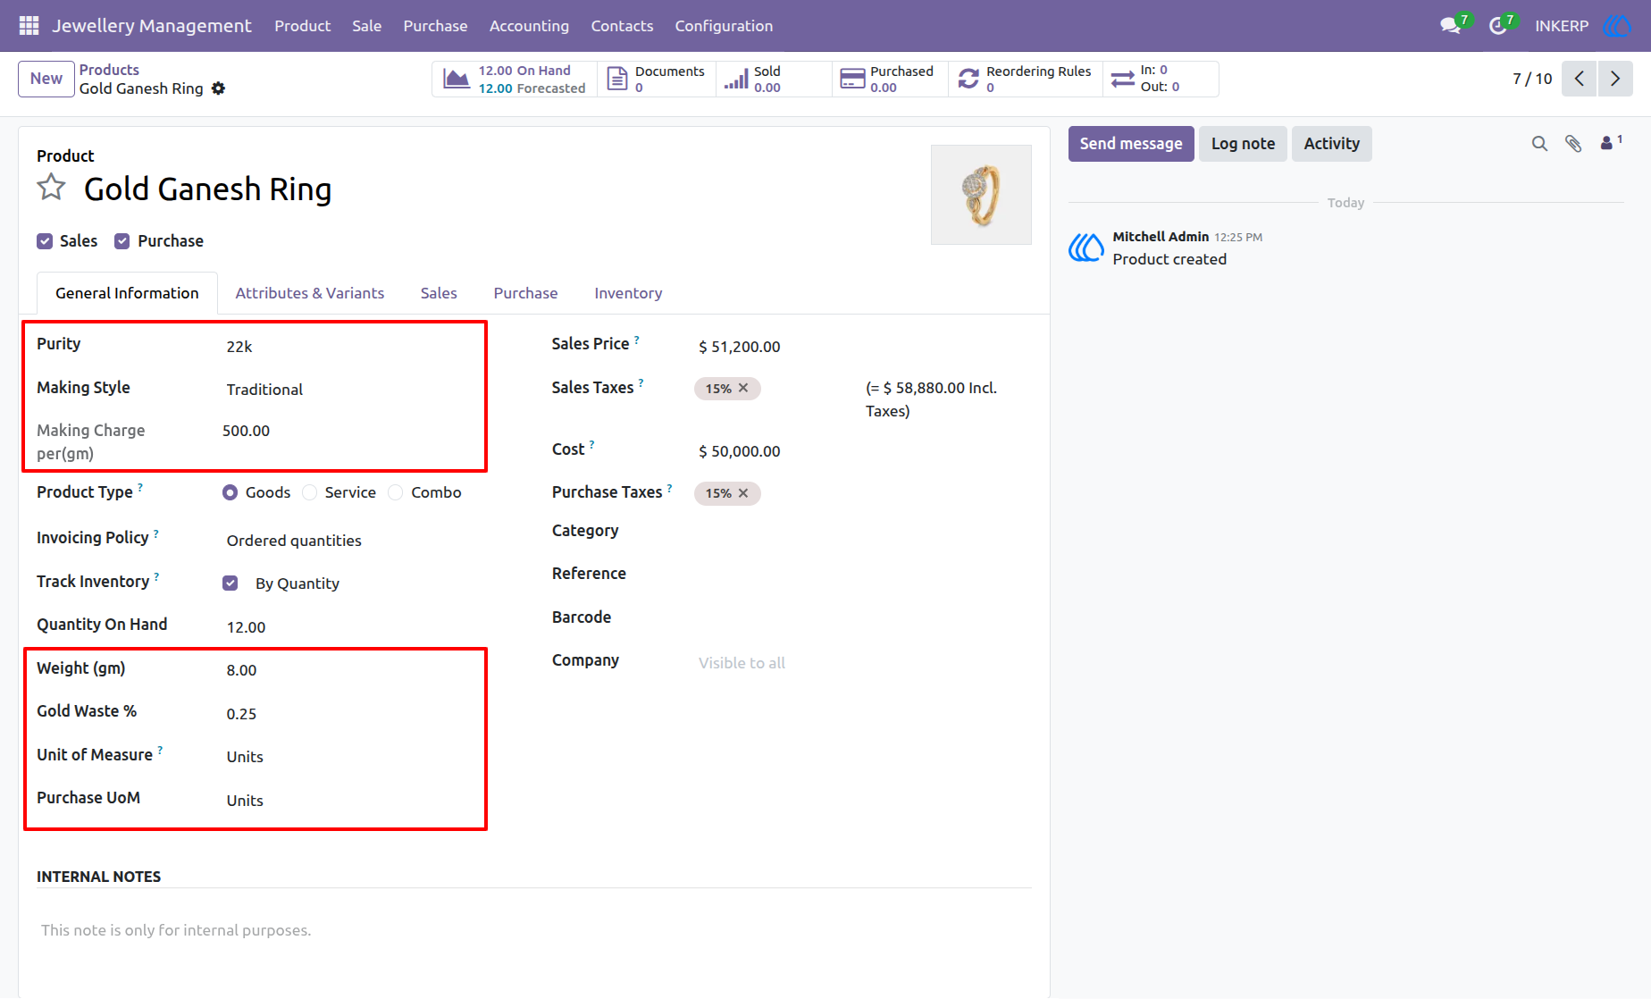Click the Send message button

pyautogui.click(x=1131, y=144)
